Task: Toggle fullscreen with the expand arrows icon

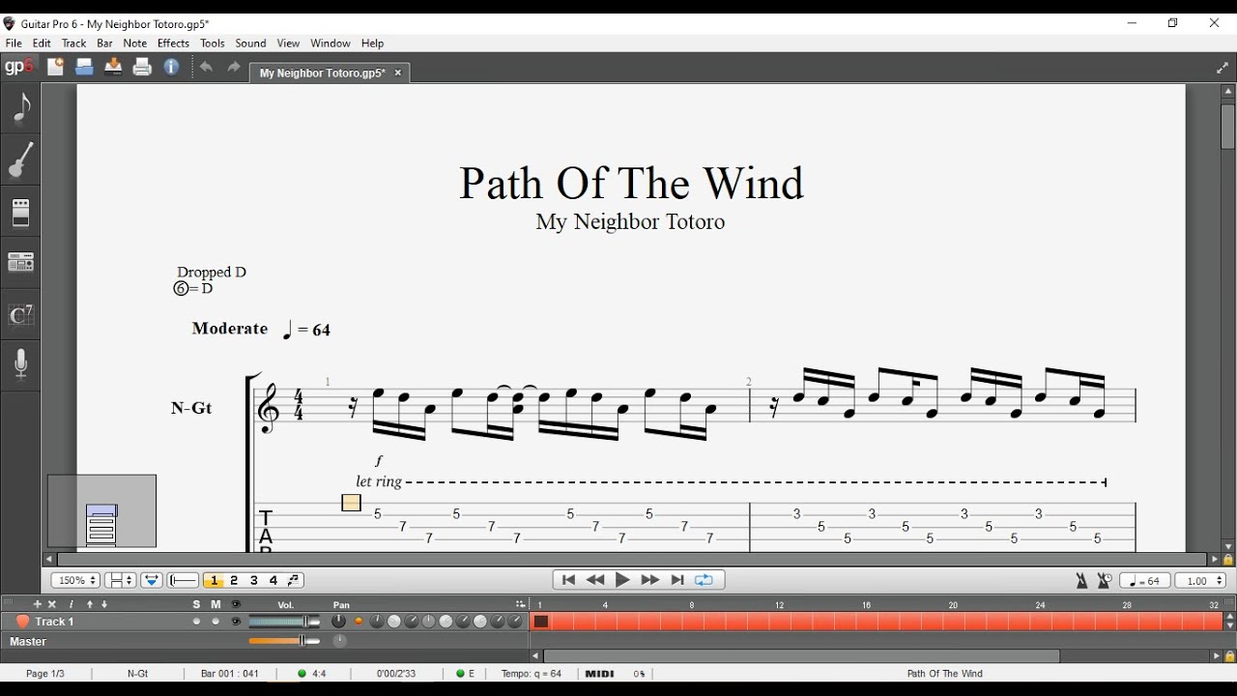Action: (x=1222, y=68)
